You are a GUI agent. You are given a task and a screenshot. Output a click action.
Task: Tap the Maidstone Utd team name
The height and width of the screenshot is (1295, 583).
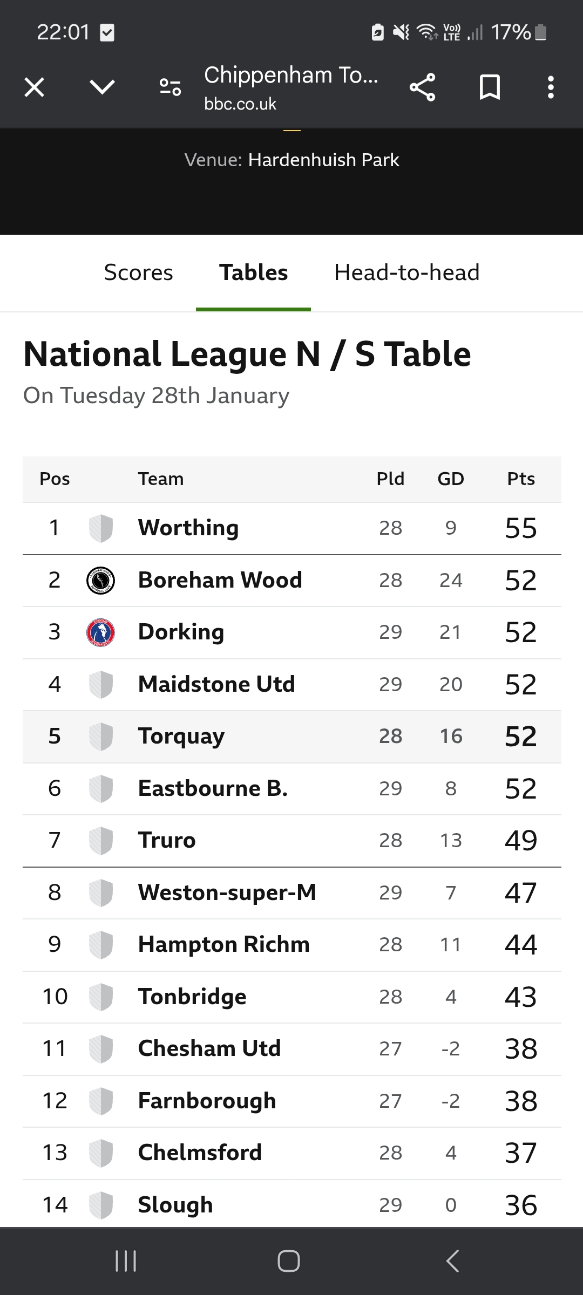pos(216,684)
